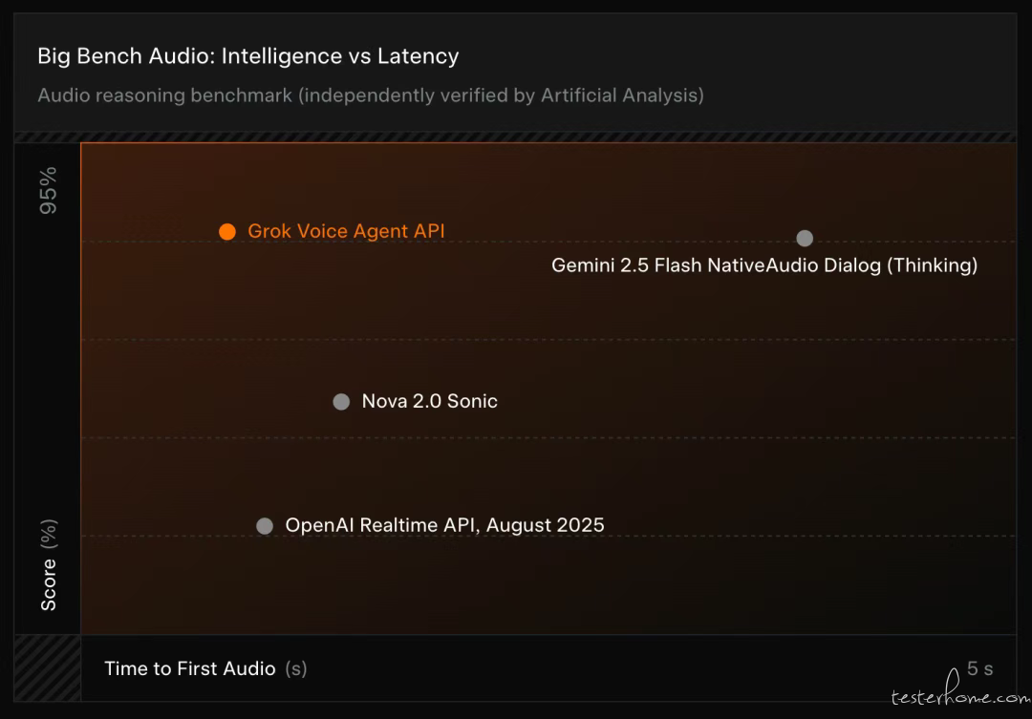Click the OpenAI Realtime API, August 2025 label
This screenshot has height=719, width=1032.
point(444,525)
